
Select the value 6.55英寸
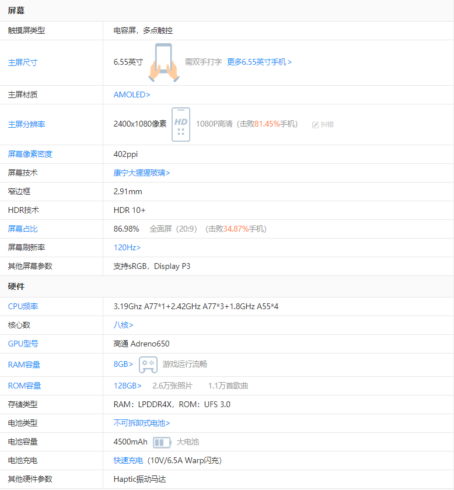click(128, 62)
